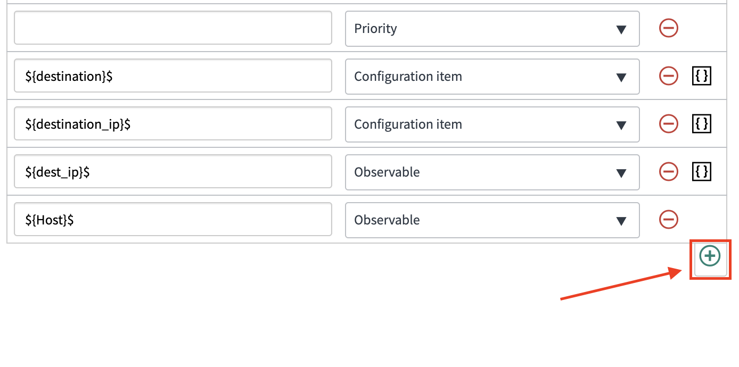Expand Configuration item dropdown for ${destination}$

(492, 77)
